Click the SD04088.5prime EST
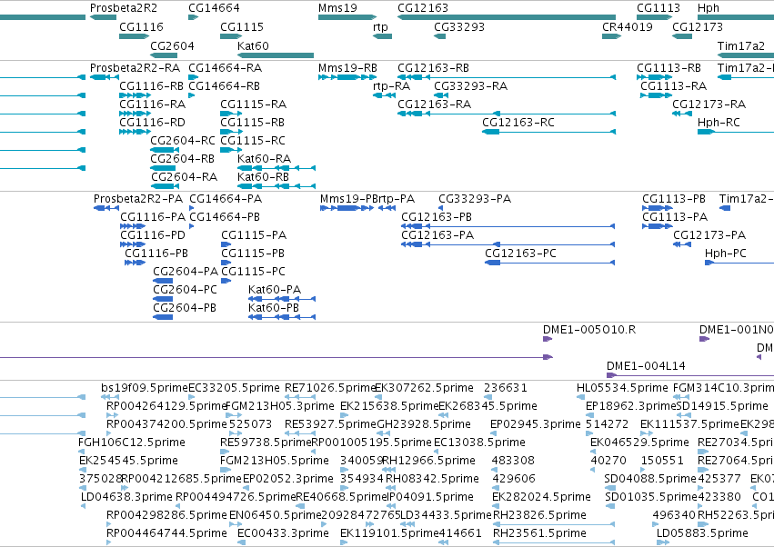774x547 pixels. point(610,488)
